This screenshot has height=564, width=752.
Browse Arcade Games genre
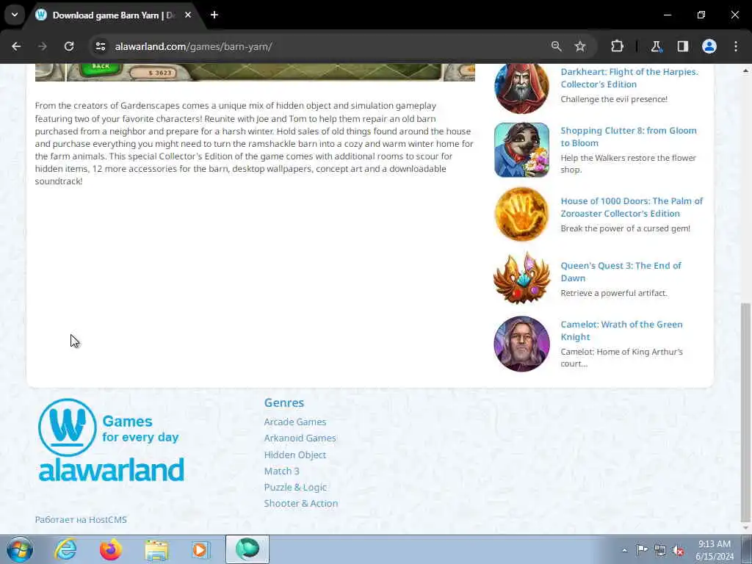pos(295,422)
